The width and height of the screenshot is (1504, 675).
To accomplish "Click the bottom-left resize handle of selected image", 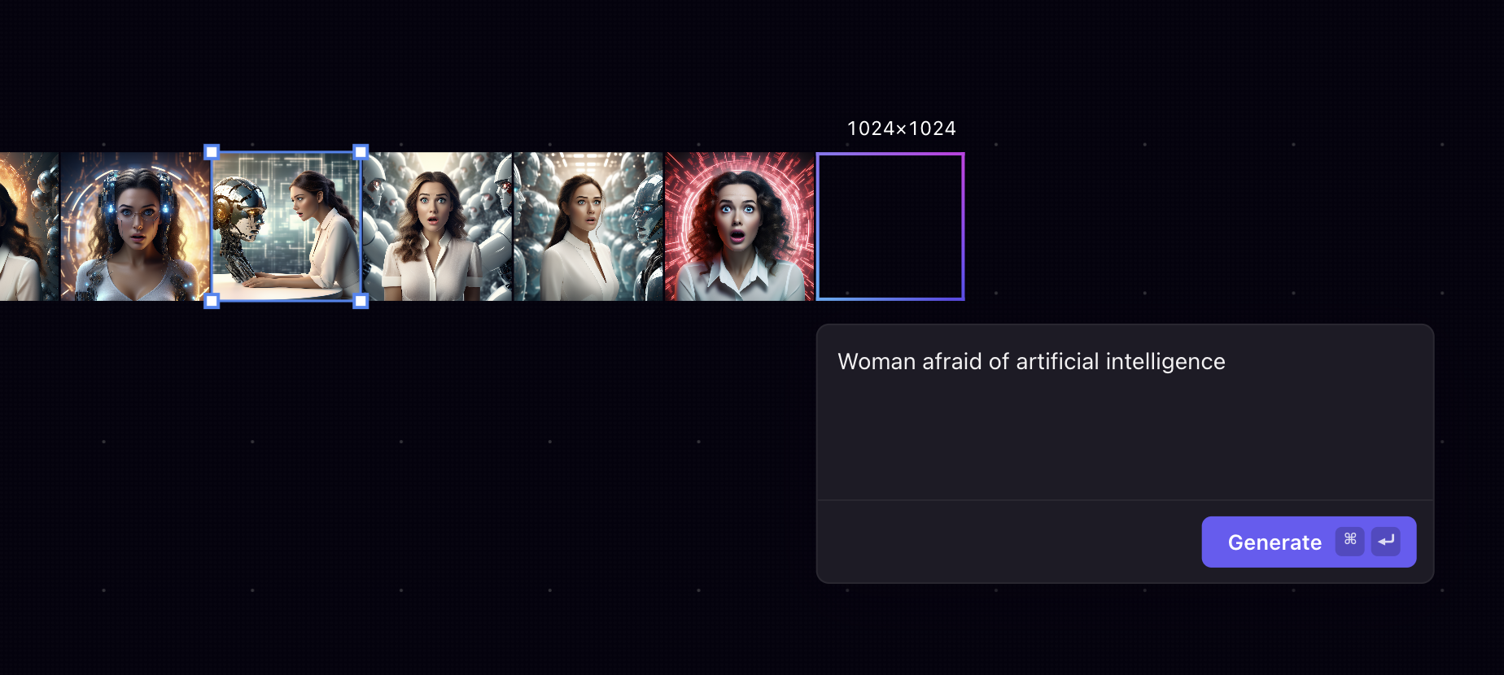I will [212, 301].
